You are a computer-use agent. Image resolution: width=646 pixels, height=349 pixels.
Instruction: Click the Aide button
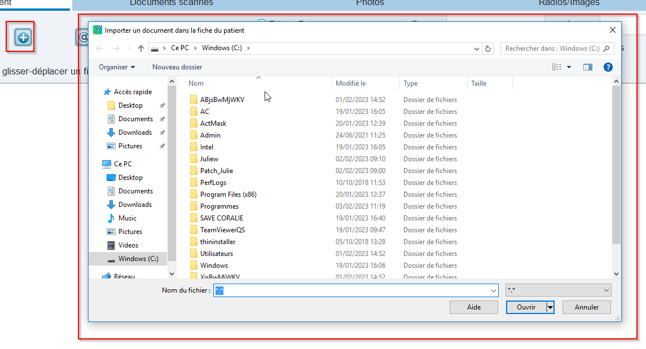474,307
